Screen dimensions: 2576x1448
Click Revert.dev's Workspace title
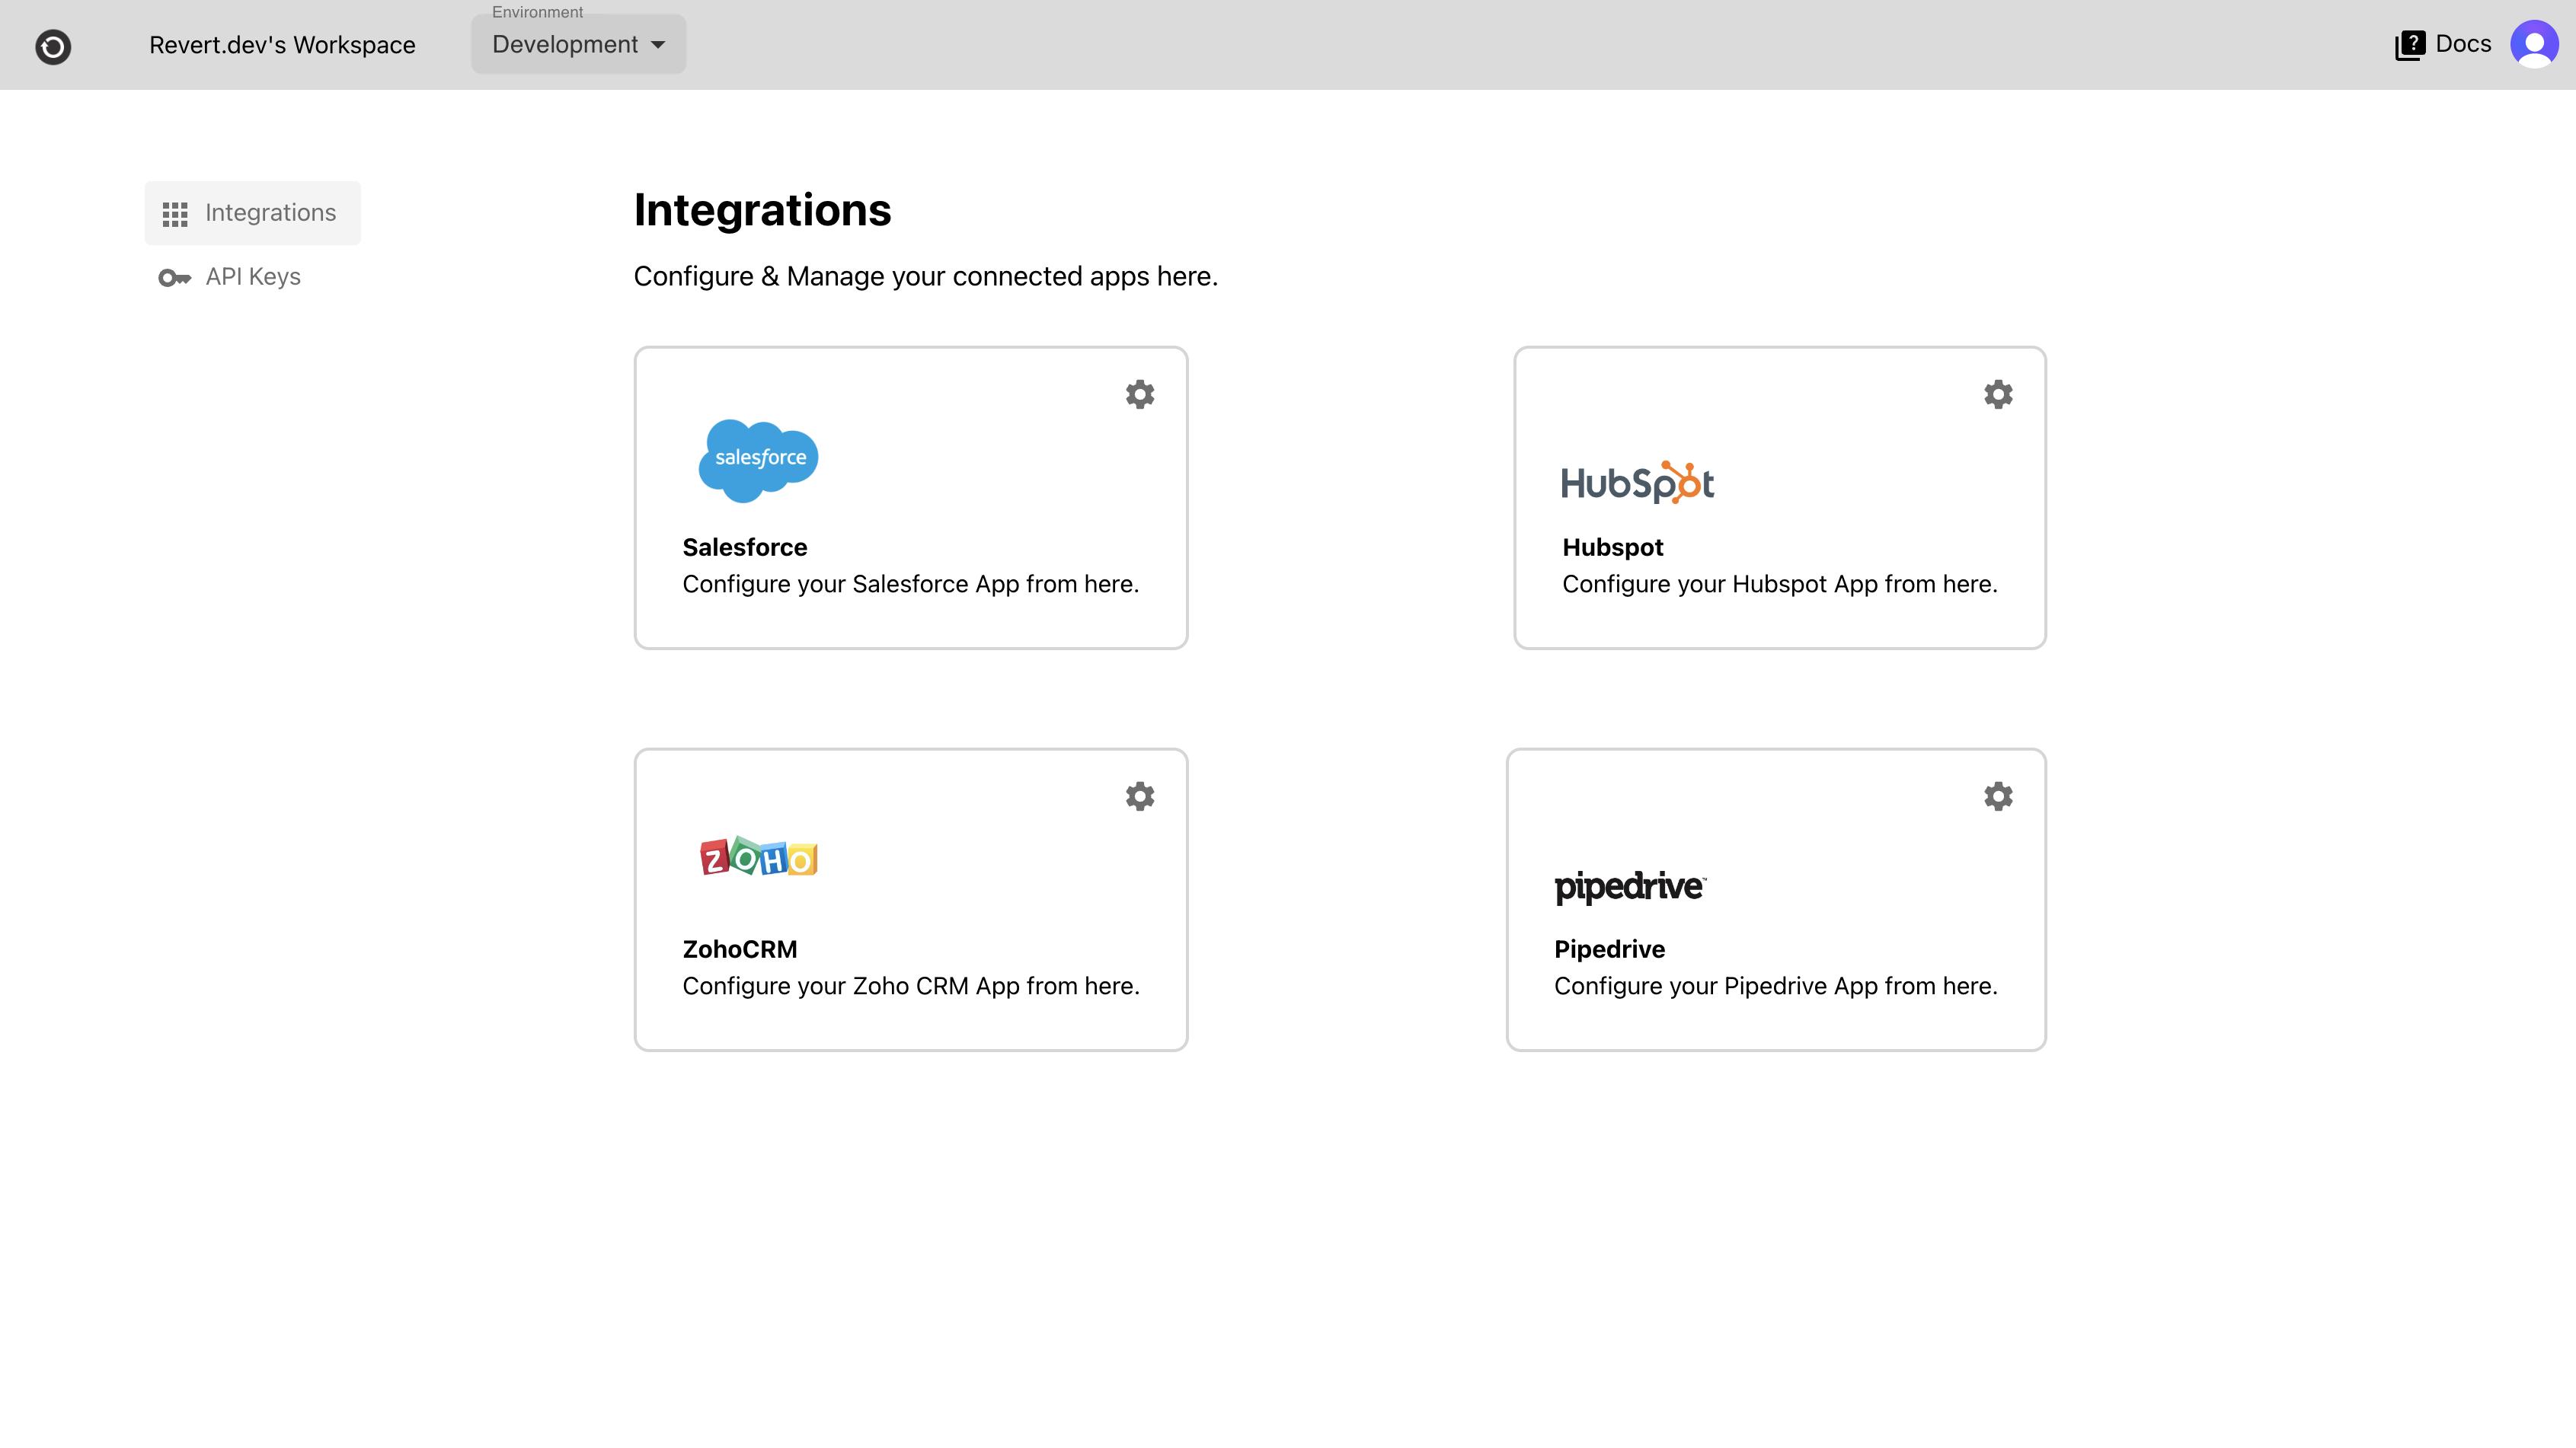pos(282,45)
